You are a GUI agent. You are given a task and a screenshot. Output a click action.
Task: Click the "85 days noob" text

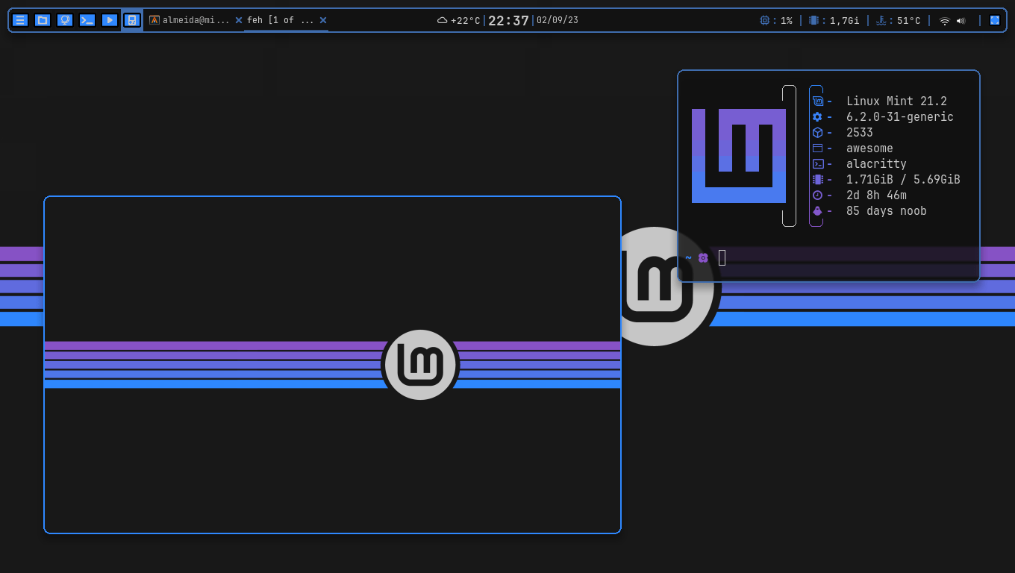[x=887, y=211]
